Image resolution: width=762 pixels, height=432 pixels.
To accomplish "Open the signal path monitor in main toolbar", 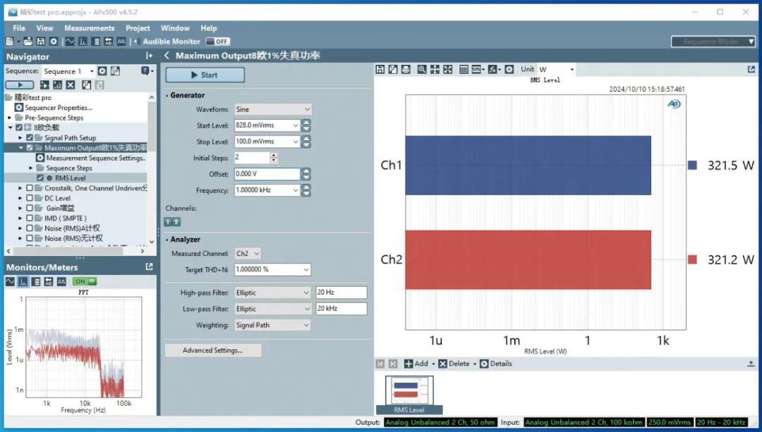I will 109,42.
